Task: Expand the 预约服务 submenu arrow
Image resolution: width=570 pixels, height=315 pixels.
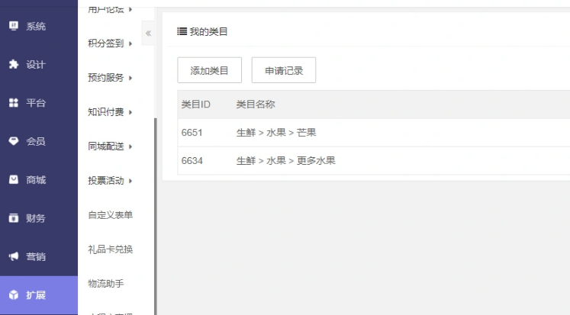Action: coord(130,78)
